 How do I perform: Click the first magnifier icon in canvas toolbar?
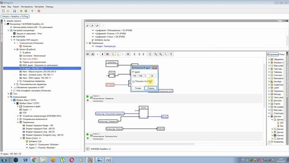(155, 54)
